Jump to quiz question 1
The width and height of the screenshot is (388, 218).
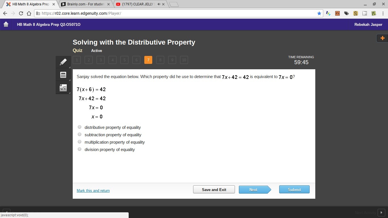point(77,60)
